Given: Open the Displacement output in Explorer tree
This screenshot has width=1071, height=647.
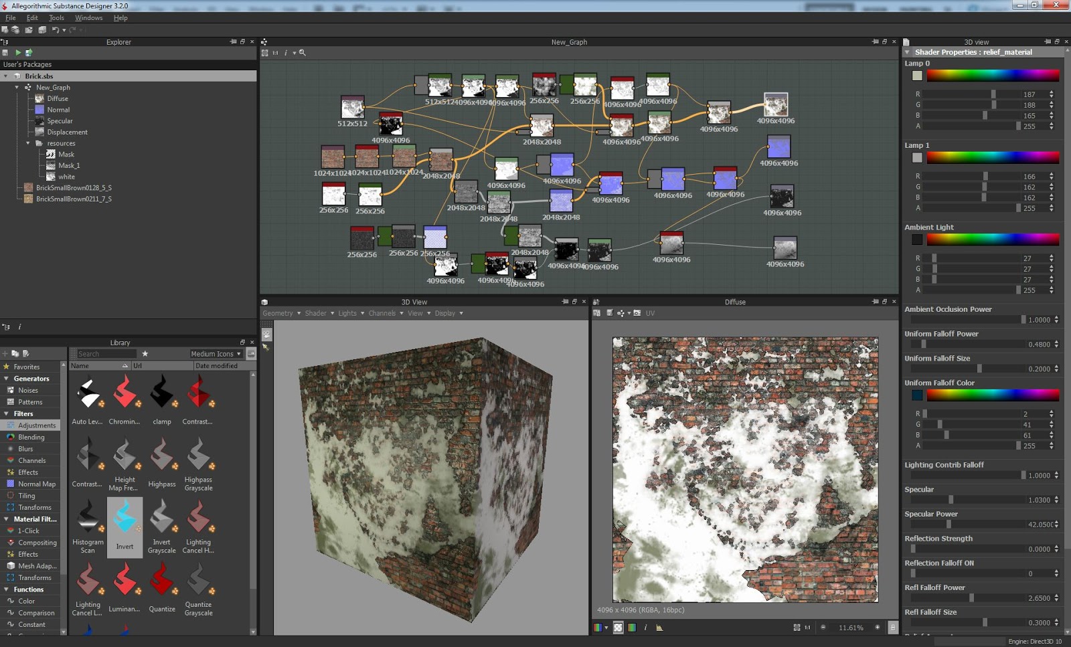Looking at the screenshot, I should pyautogui.click(x=67, y=132).
